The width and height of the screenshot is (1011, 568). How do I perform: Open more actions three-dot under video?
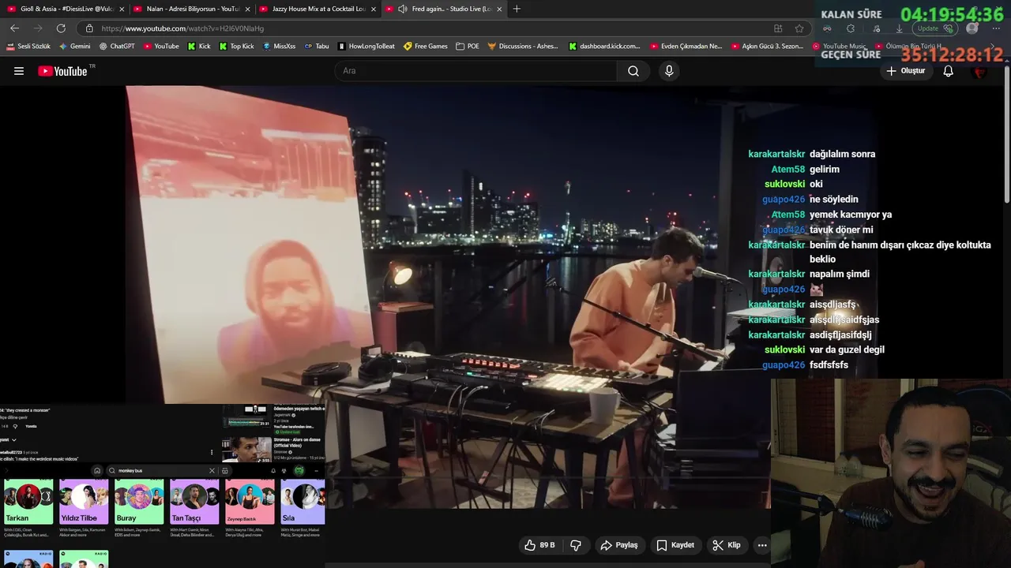click(x=762, y=545)
